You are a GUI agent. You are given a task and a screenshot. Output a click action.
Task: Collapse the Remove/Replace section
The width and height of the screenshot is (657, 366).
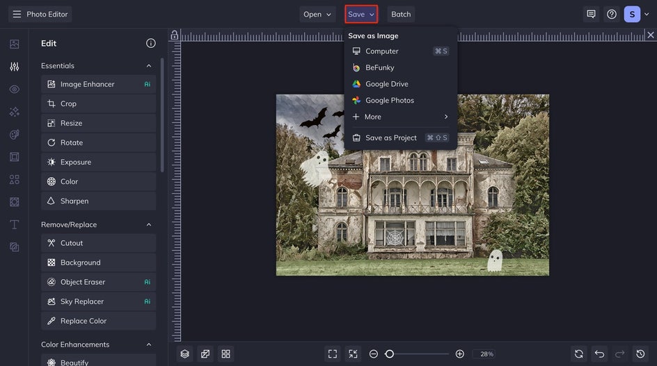149,224
